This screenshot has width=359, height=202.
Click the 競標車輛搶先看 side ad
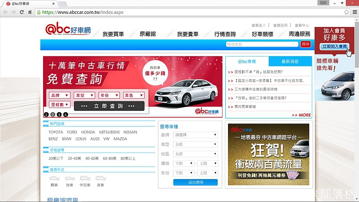coord(334,78)
